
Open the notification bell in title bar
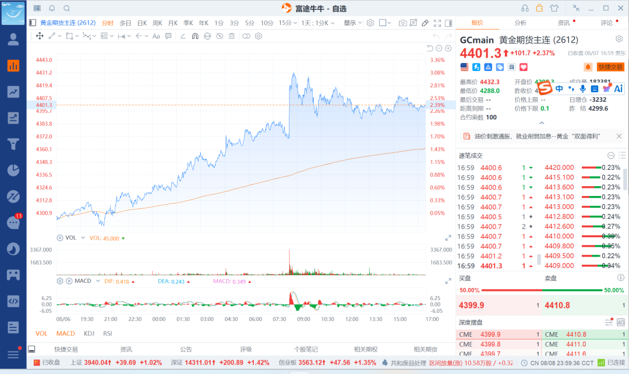click(52, 8)
